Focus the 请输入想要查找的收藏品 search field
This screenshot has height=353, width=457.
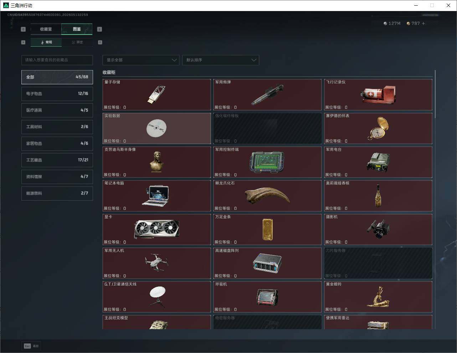[x=57, y=60]
